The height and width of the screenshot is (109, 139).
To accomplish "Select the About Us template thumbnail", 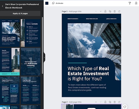I will 10,62.
